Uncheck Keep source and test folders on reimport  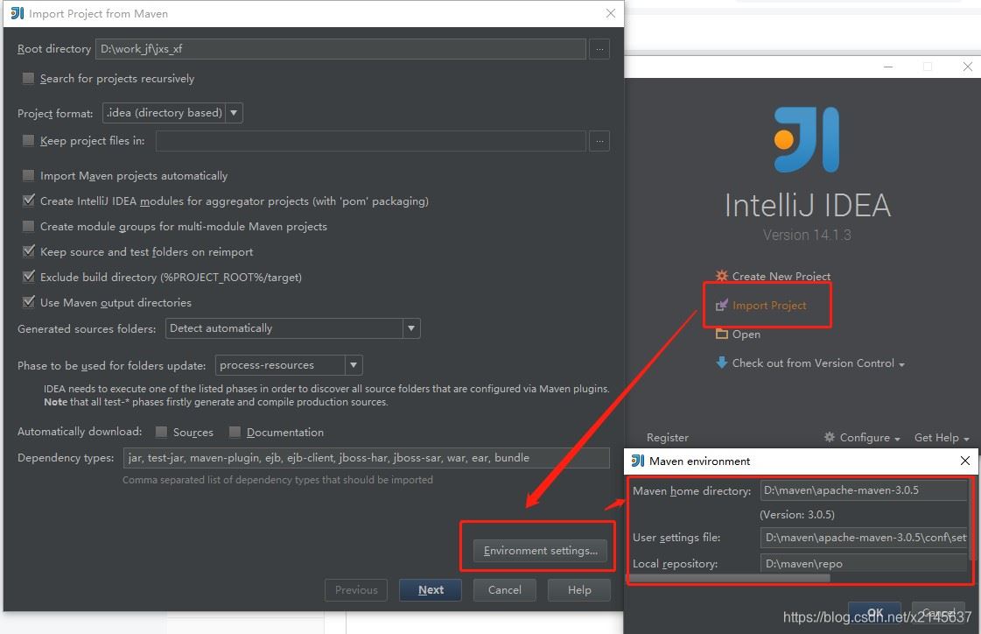(28, 251)
